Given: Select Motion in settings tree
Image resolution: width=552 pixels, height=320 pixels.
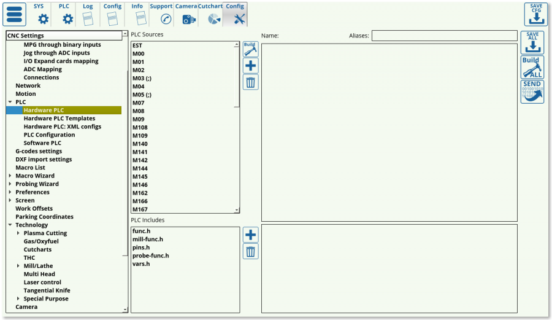Looking at the screenshot, I should 25,94.
